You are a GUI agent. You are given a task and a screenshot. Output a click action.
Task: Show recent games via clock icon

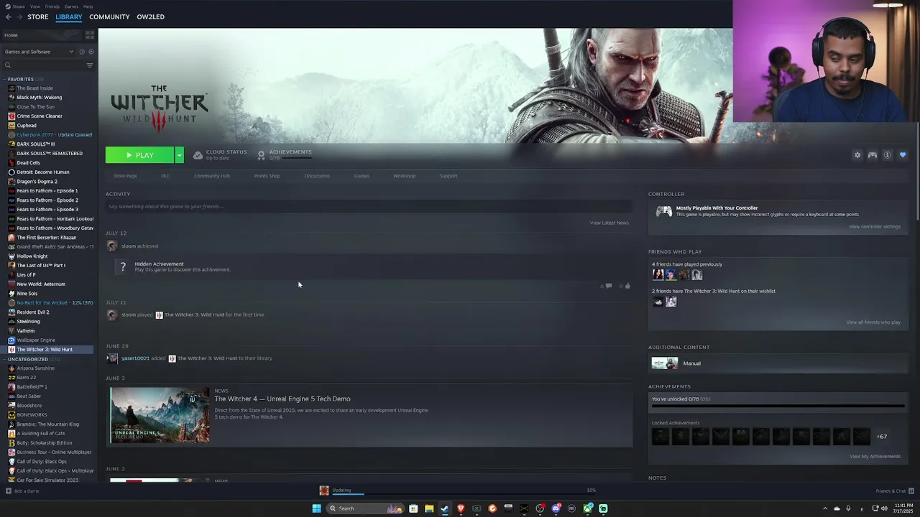[x=82, y=52]
